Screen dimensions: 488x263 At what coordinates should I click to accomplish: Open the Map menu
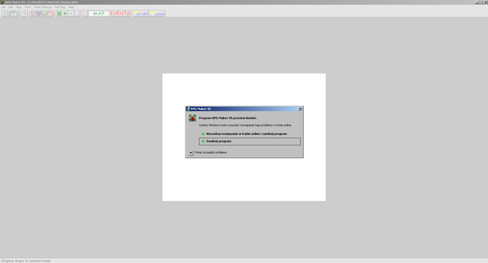[x=19, y=7]
